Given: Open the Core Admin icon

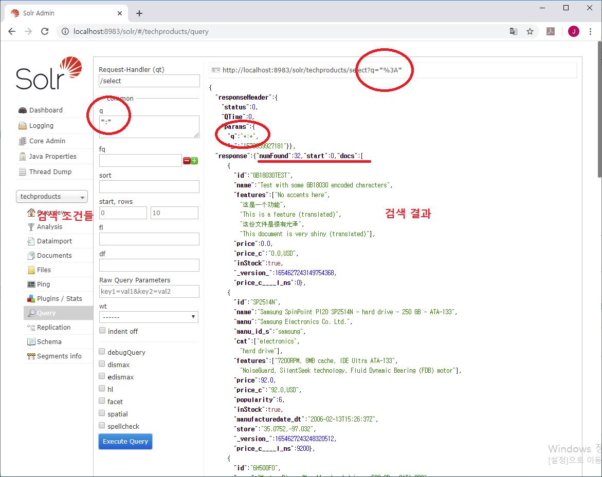Looking at the screenshot, I should [23, 141].
